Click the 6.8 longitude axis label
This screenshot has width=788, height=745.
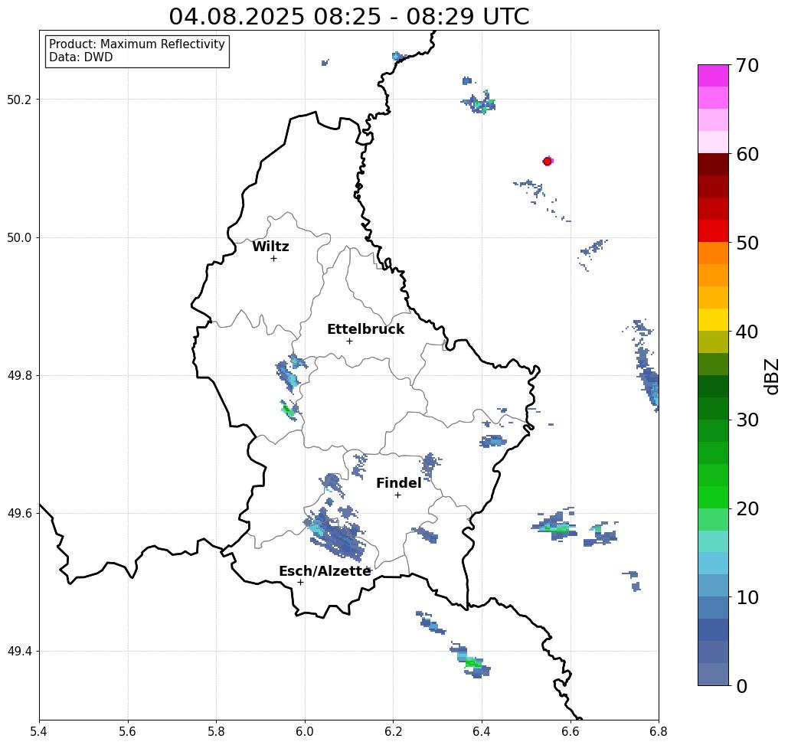(x=659, y=731)
